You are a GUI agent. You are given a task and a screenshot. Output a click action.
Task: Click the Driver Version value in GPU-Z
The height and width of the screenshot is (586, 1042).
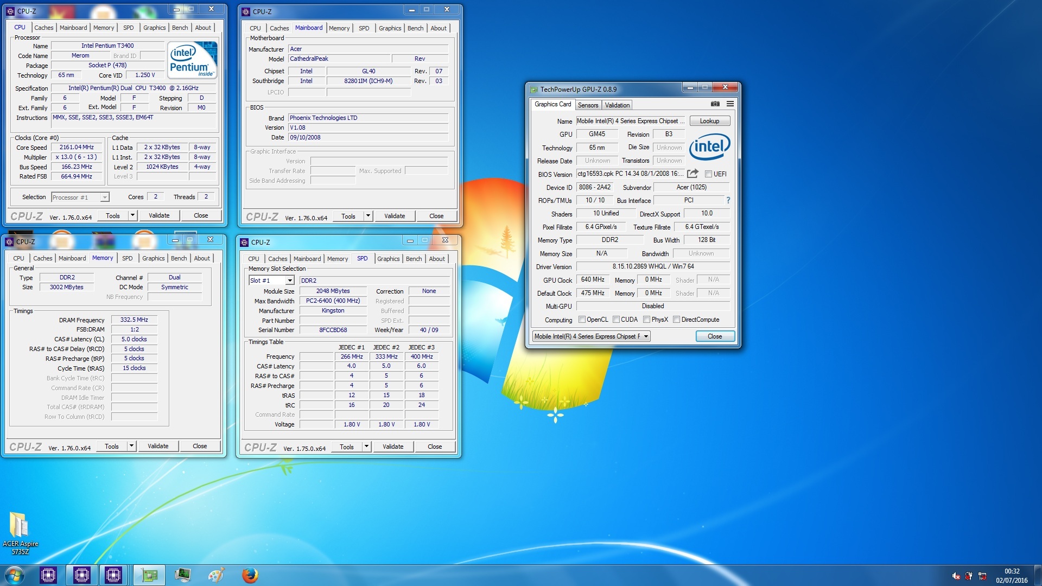coord(653,266)
